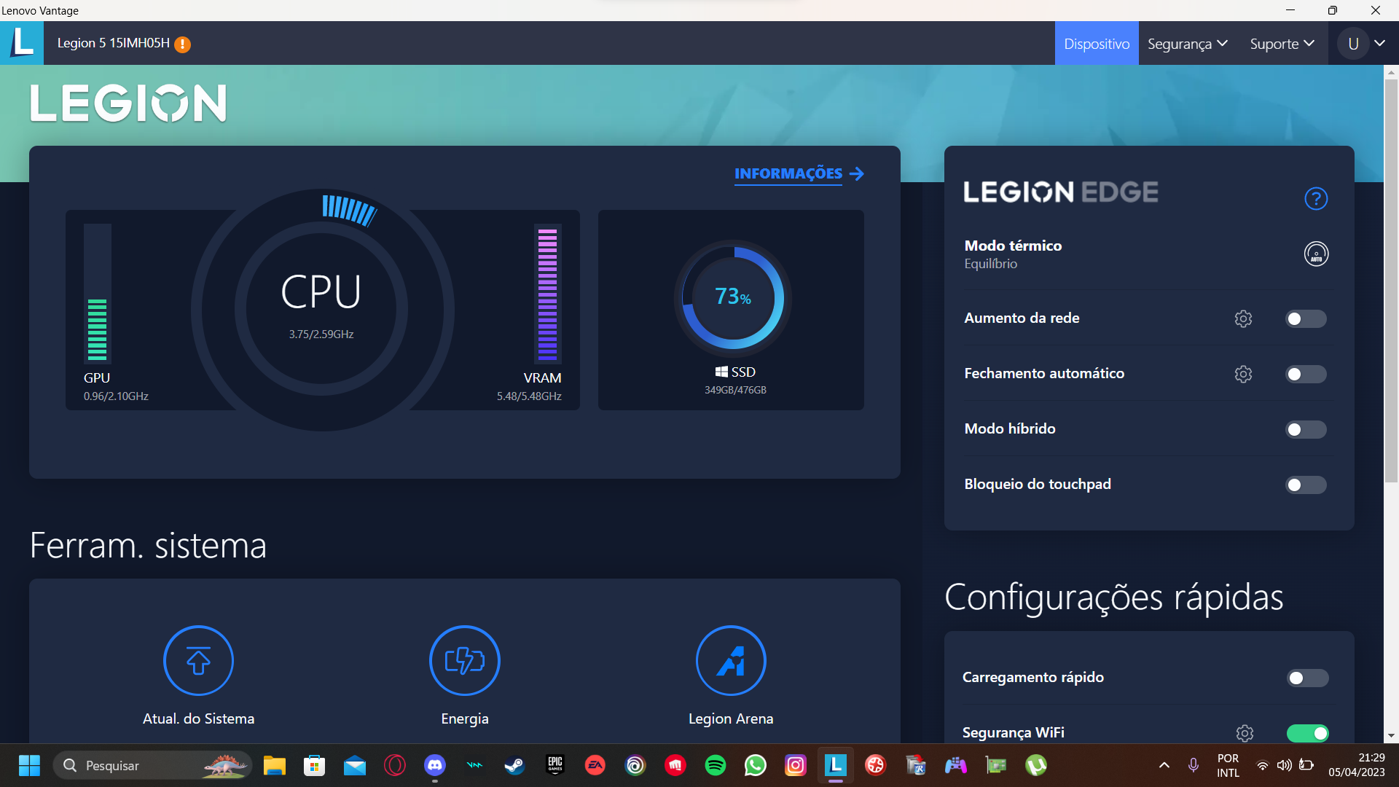The height and width of the screenshot is (787, 1399).
Task: Open the Energia power tool
Action: click(465, 676)
